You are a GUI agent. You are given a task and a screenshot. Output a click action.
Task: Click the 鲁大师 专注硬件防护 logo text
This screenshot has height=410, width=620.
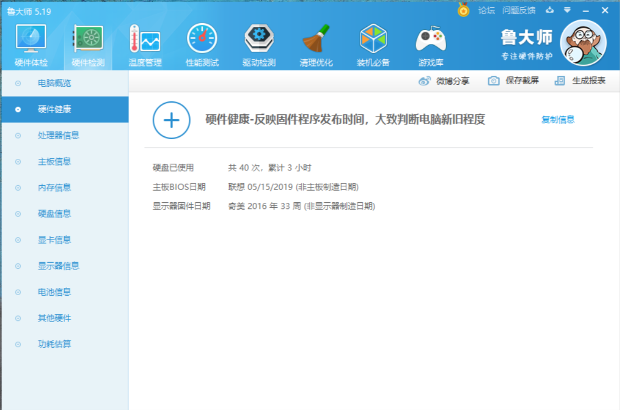pyautogui.click(x=527, y=45)
